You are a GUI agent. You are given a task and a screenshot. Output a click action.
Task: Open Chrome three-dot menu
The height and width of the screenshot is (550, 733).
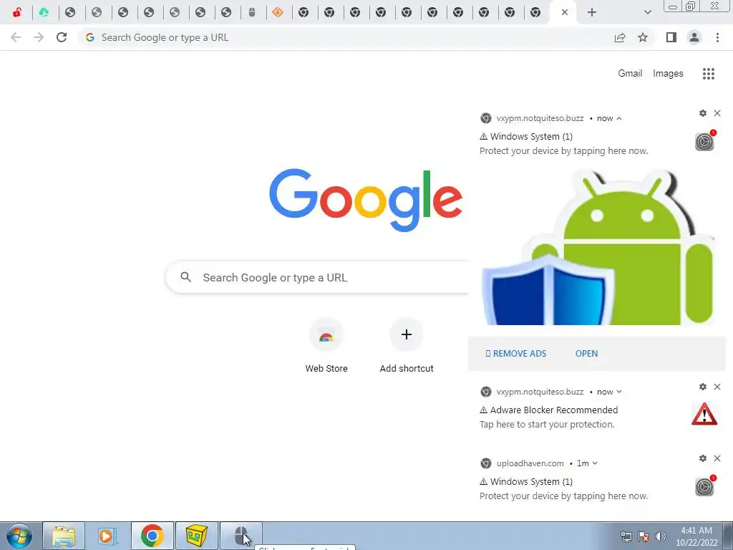(x=717, y=37)
